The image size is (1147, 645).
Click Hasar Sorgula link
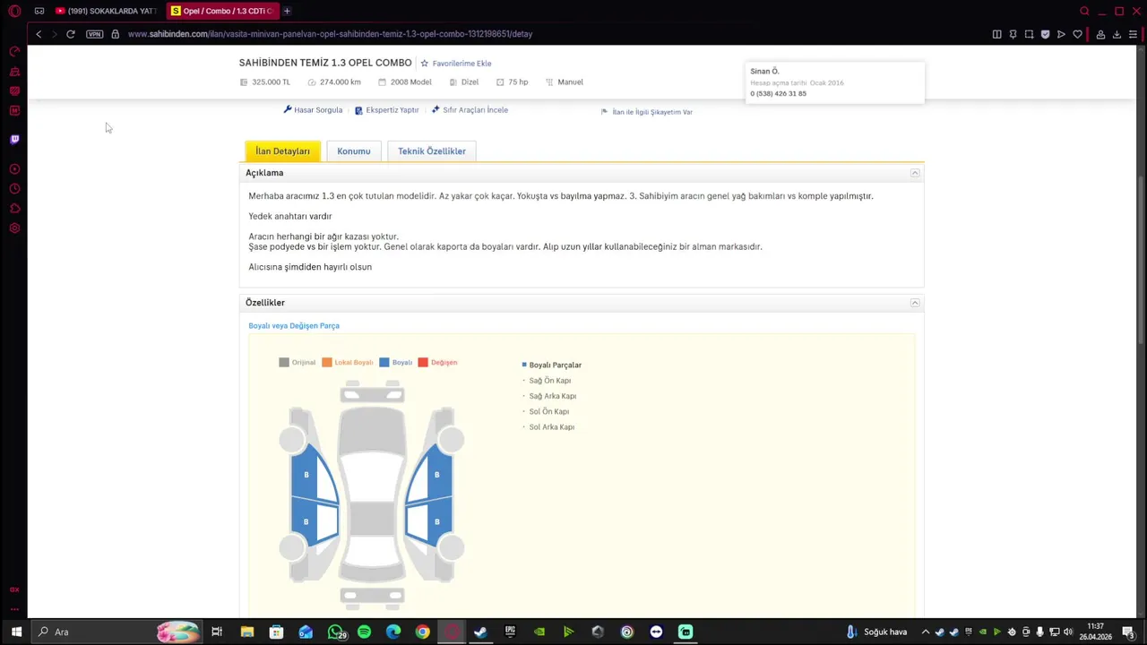[x=313, y=110]
